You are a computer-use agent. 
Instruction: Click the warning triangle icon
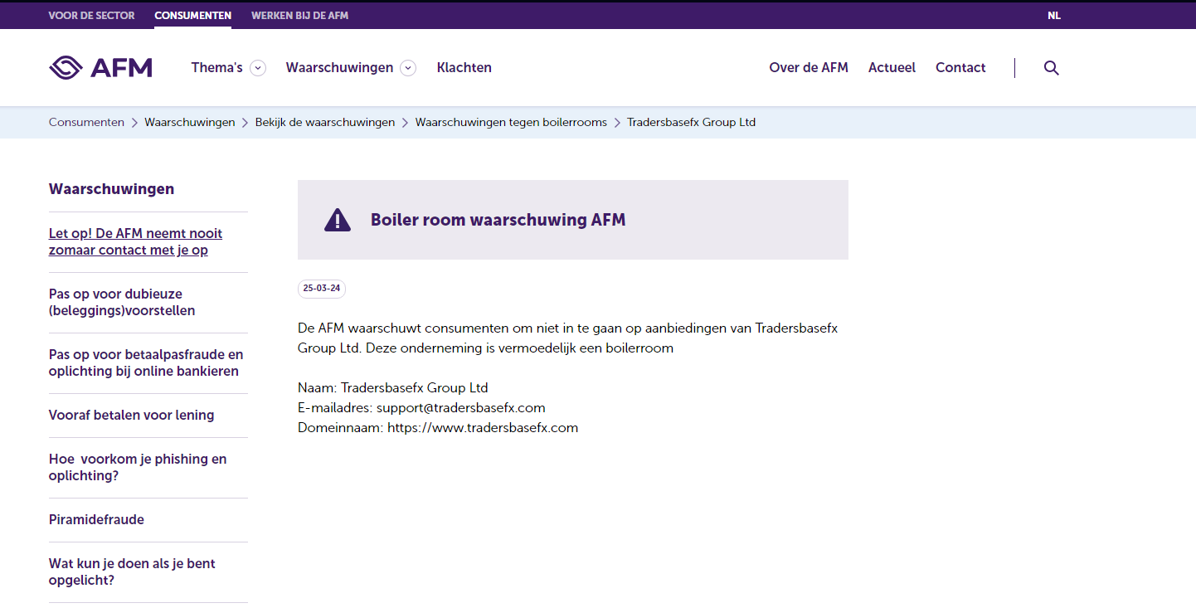tap(338, 220)
